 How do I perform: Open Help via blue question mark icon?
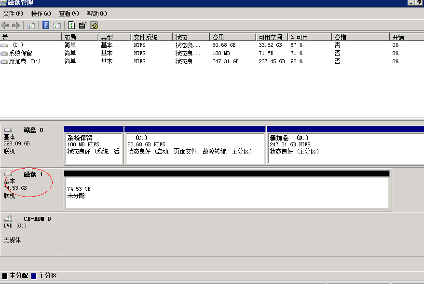(46, 26)
